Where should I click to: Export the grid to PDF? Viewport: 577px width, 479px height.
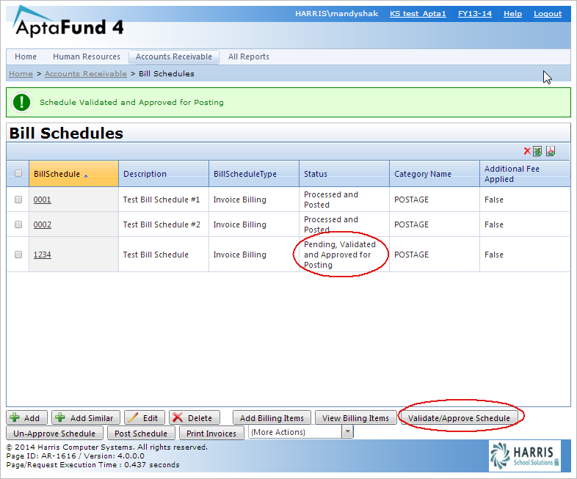click(x=551, y=151)
